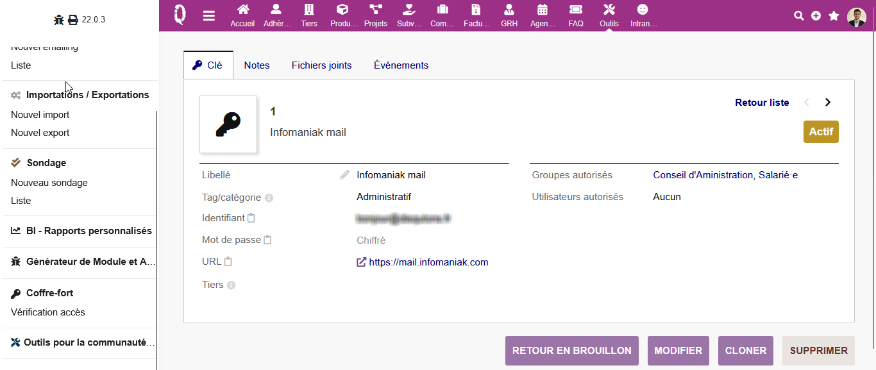Open the user avatar menu
This screenshot has width=876, height=370.
(x=857, y=17)
